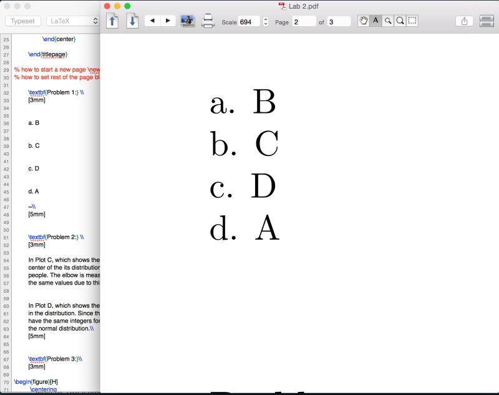
Task: Click the green zoom button of Lab 2.pdf
Action: 127,6
